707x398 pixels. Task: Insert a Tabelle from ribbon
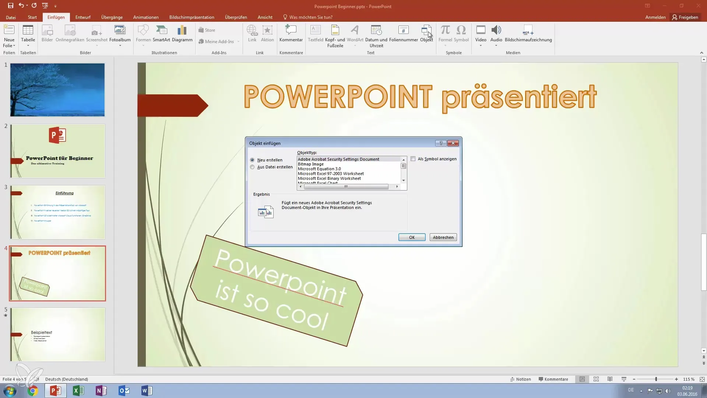click(28, 36)
